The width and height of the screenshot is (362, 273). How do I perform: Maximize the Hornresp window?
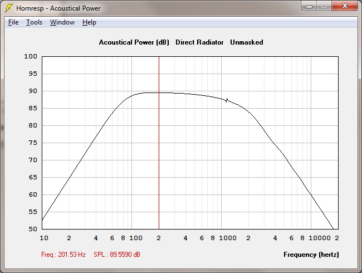pyautogui.click(x=324, y=6)
